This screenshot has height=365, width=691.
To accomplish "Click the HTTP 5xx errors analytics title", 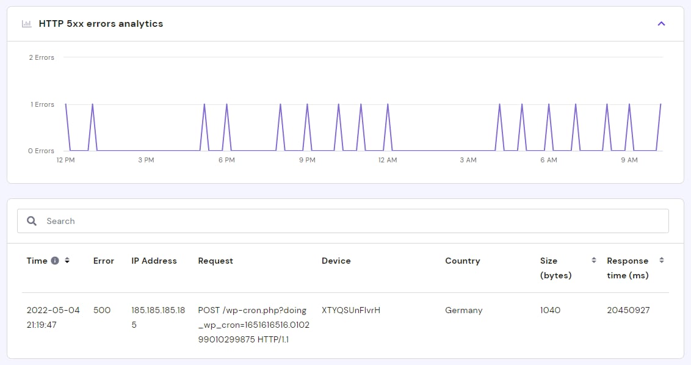I will [101, 24].
